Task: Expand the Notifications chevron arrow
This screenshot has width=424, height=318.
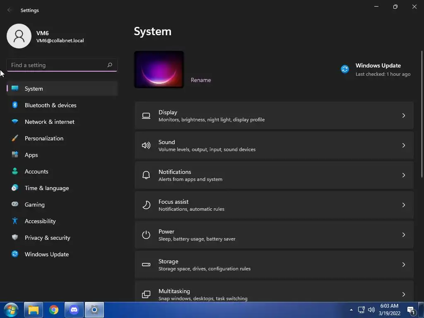Action: click(403, 175)
